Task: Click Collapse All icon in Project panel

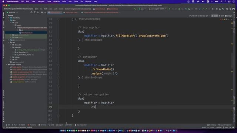Action: click(38, 12)
